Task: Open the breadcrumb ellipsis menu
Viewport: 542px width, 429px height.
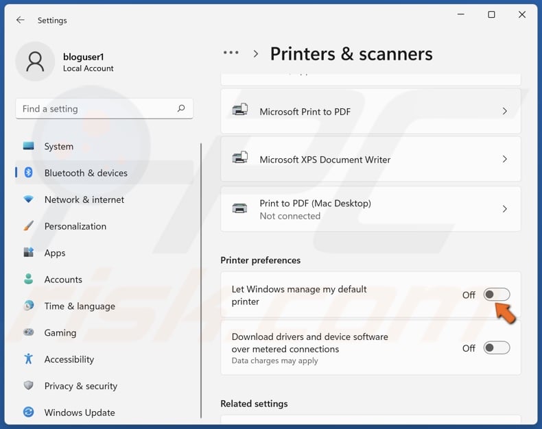Action: click(x=231, y=53)
